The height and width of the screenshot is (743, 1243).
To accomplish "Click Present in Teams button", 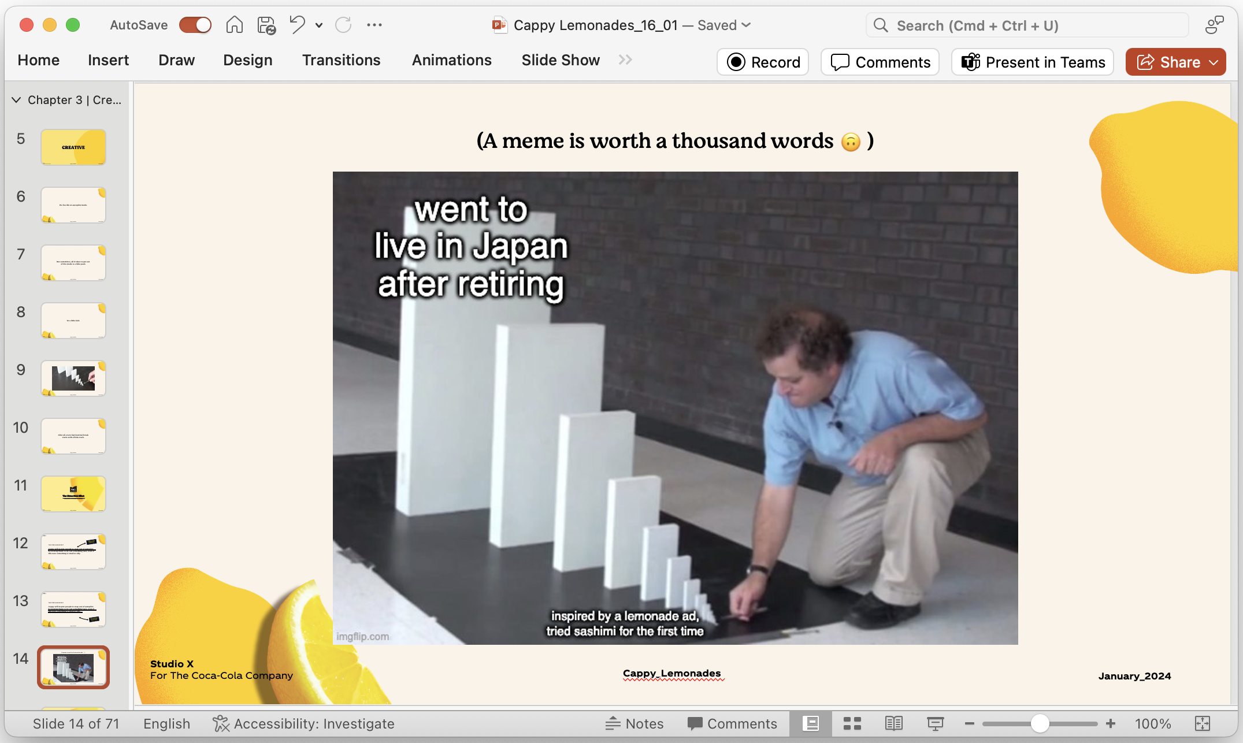I will [x=1033, y=62].
